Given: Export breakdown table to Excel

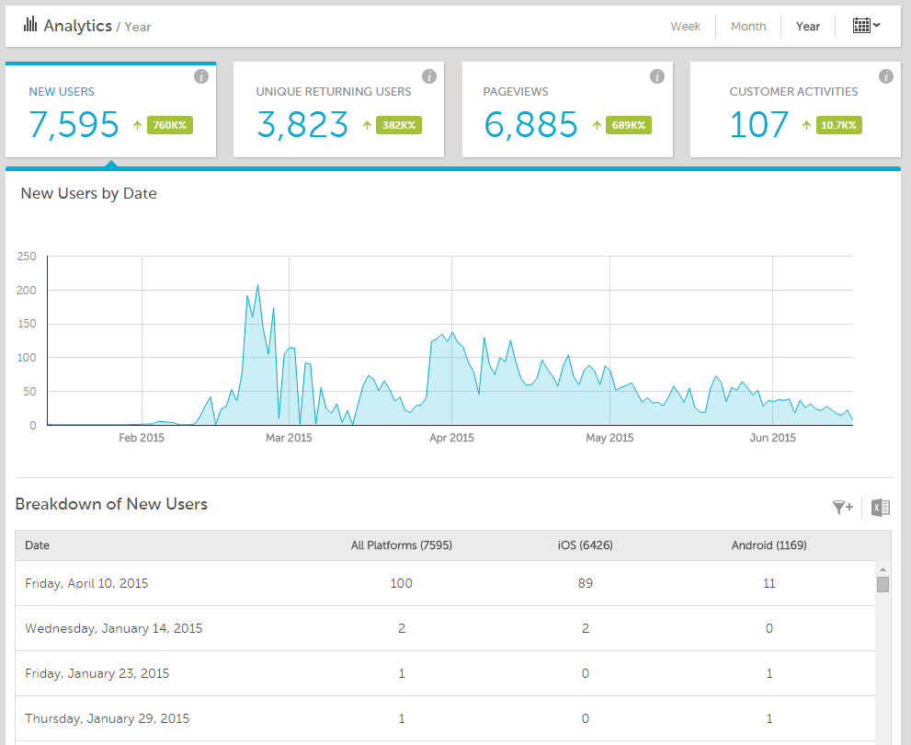Looking at the screenshot, I should click(x=881, y=507).
